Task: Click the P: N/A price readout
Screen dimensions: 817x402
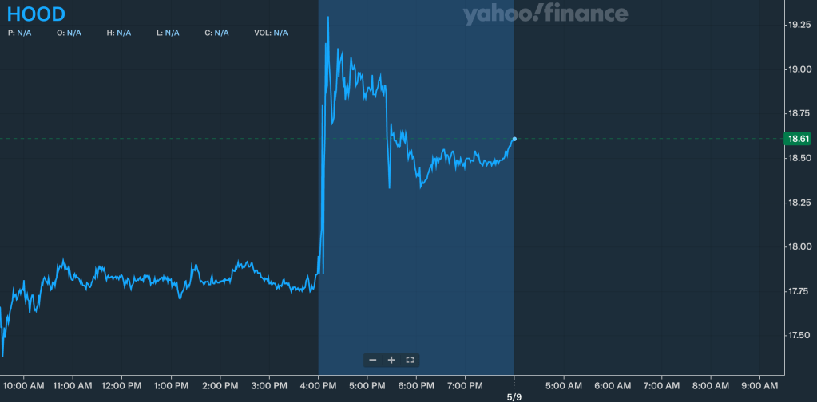Action: click(19, 33)
